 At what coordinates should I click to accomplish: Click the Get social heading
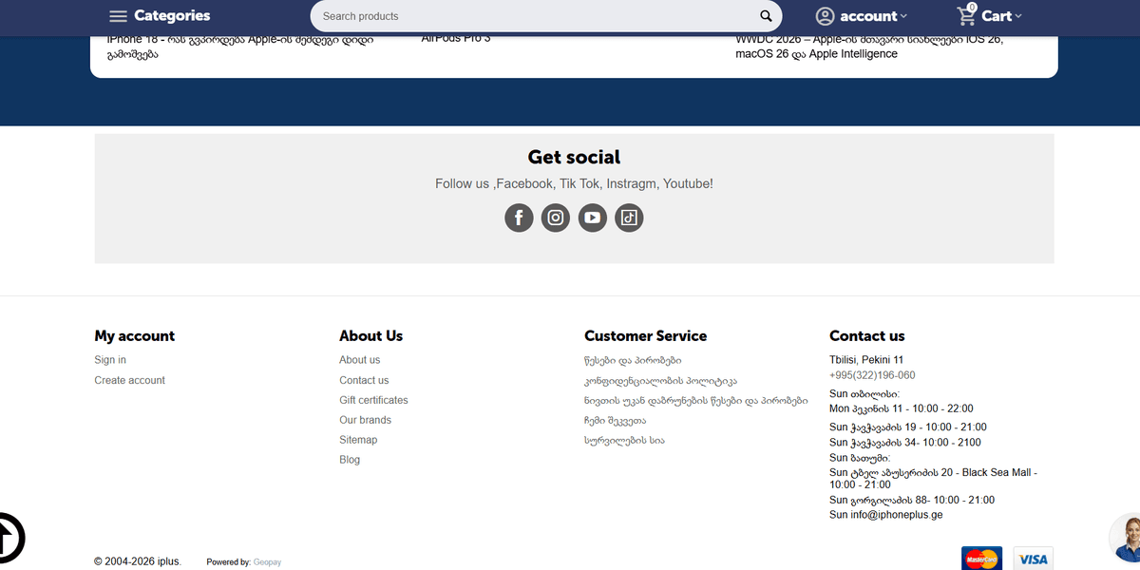coord(574,157)
